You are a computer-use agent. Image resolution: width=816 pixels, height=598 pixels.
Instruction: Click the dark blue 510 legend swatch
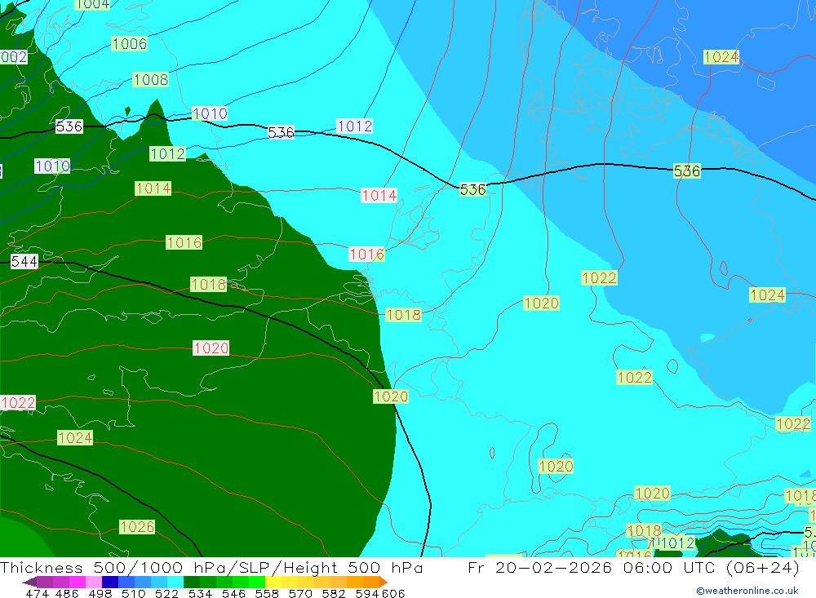[110, 582]
